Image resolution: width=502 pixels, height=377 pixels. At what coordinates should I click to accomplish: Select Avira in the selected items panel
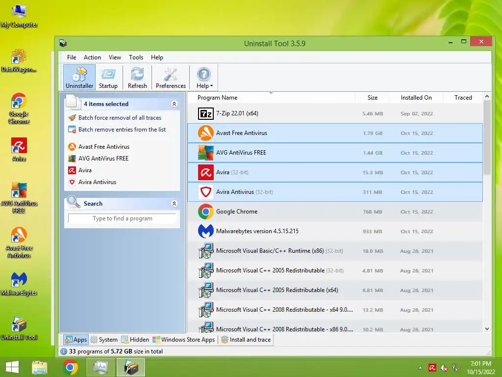[85, 170]
